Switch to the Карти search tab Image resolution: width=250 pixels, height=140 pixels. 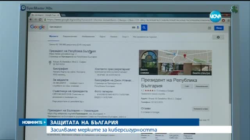pos(102,37)
